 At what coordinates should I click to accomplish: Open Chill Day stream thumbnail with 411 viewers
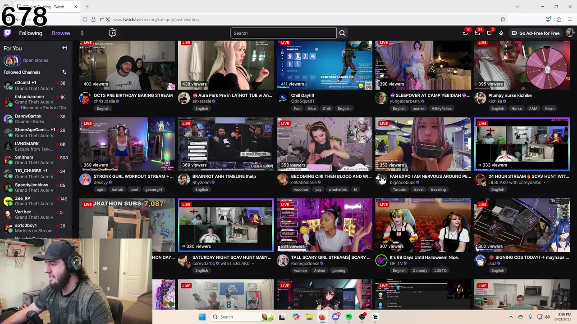(325, 65)
